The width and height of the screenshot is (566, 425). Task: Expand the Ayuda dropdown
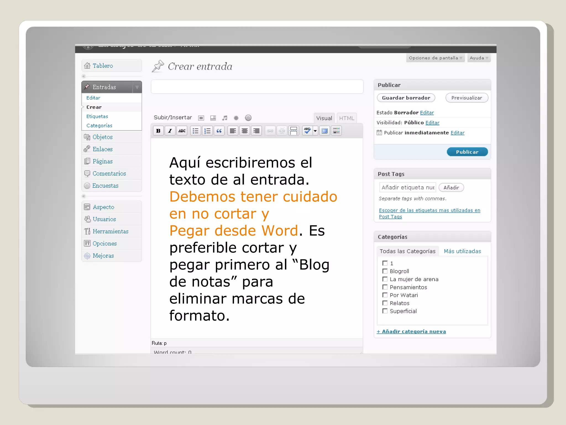479,58
